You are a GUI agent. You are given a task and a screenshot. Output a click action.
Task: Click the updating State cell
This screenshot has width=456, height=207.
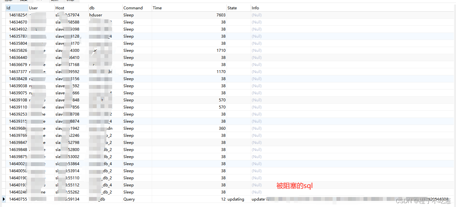coord(236,199)
